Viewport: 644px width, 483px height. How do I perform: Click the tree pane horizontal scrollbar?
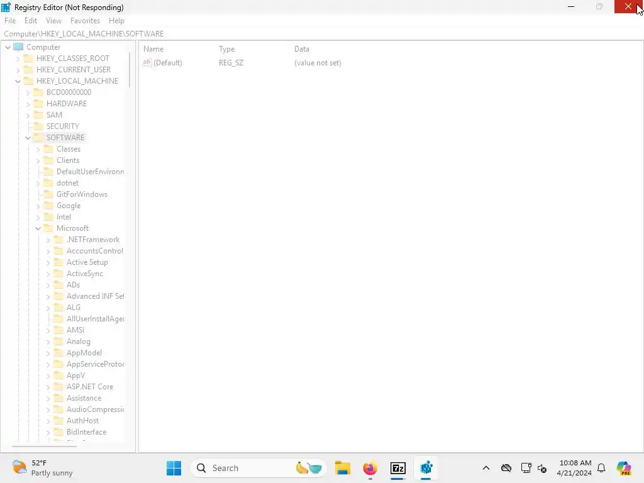(x=45, y=446)
